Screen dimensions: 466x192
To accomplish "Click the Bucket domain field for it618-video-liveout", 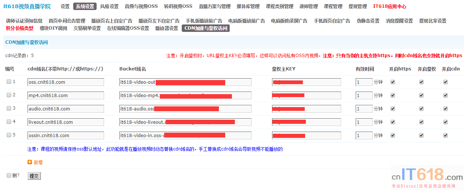I will click(185, 122).
